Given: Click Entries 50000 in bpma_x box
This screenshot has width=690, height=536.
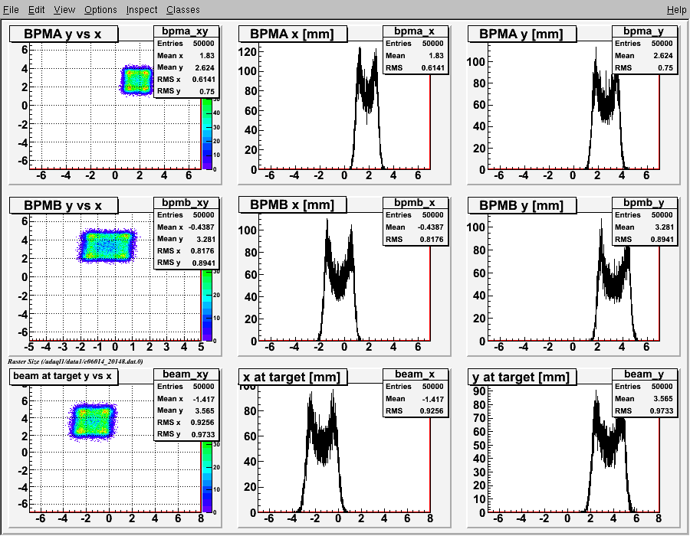Looking at the screenshot, I should 415,44.
